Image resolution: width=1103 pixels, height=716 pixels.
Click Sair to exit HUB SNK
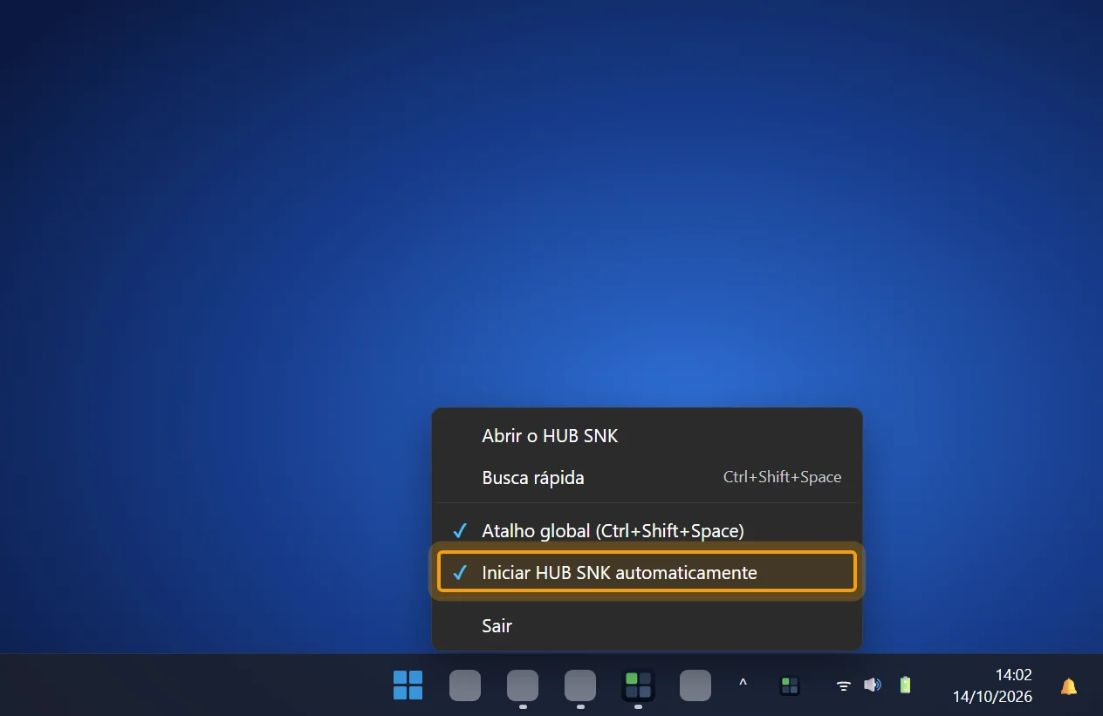click(647, 625)
